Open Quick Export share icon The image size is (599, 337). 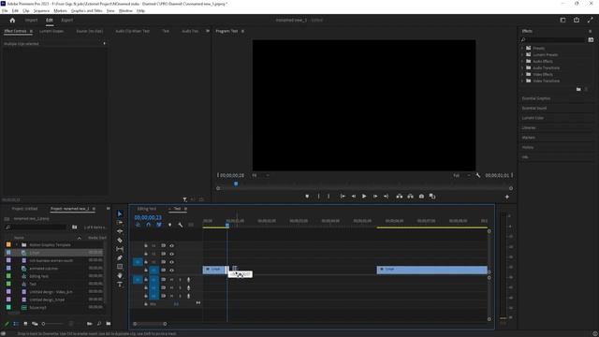(577, 20)
